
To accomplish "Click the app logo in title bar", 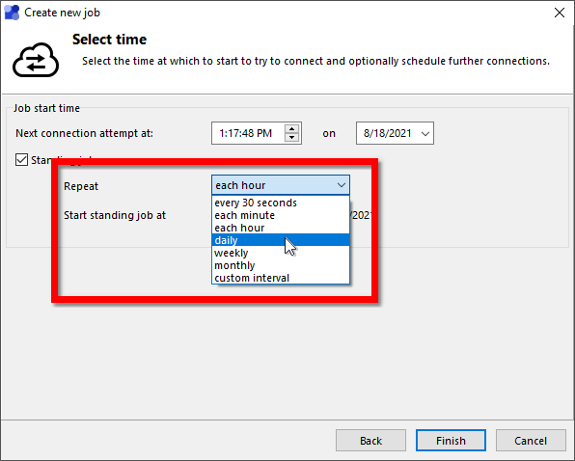I will [12, 13].
